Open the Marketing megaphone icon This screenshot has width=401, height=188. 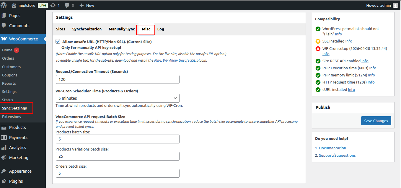[4, 158]
